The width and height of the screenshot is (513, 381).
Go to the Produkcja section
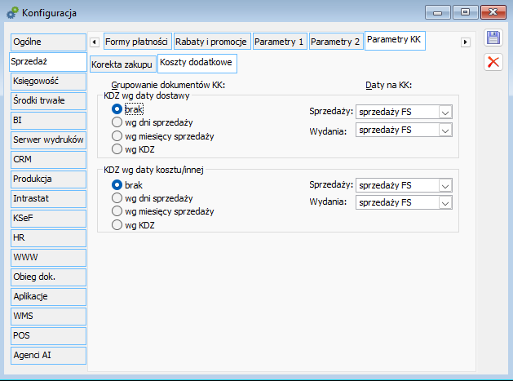[48, 179]
